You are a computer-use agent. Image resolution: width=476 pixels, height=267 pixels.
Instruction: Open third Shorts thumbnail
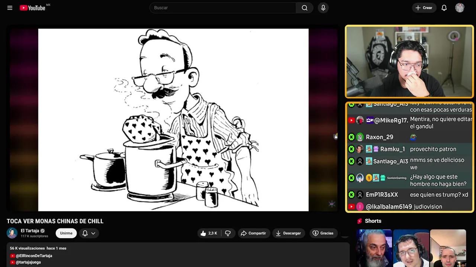tap(448, 248)
